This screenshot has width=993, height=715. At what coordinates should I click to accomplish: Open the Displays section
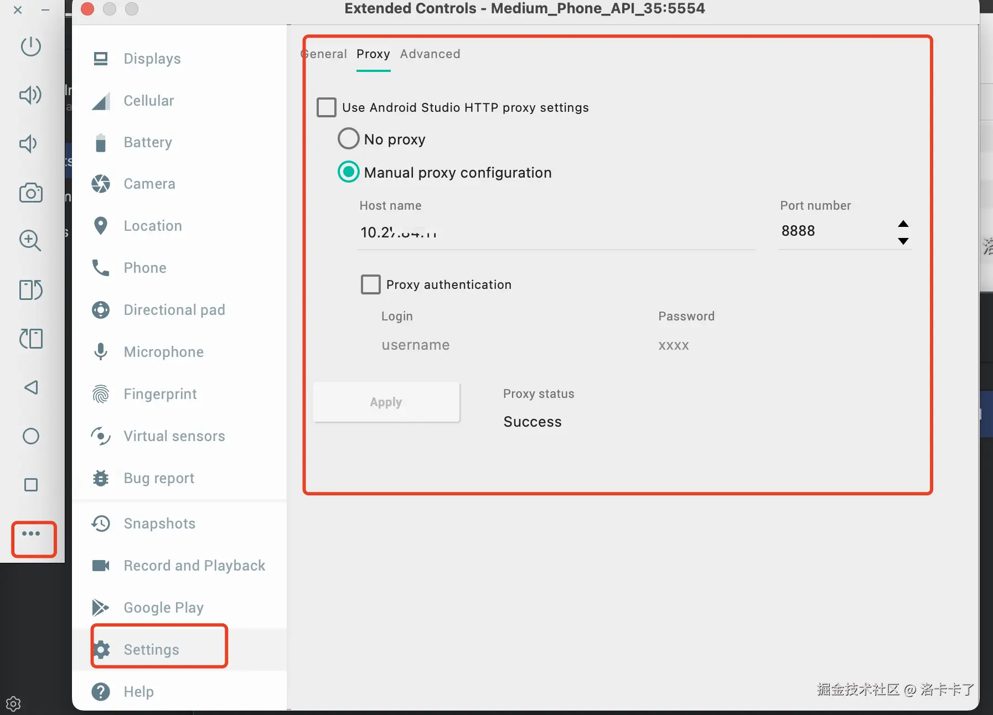coord(179,59)
